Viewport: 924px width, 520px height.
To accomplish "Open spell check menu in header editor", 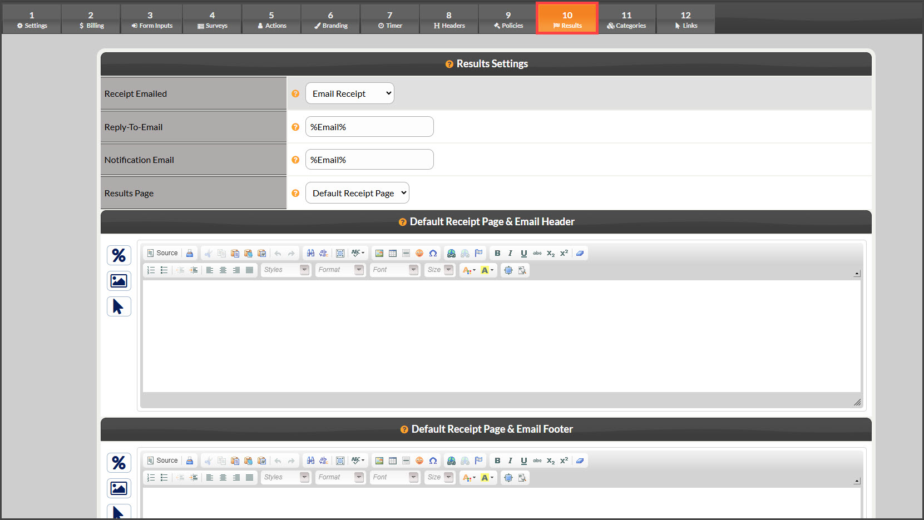I will pos(358,253).
